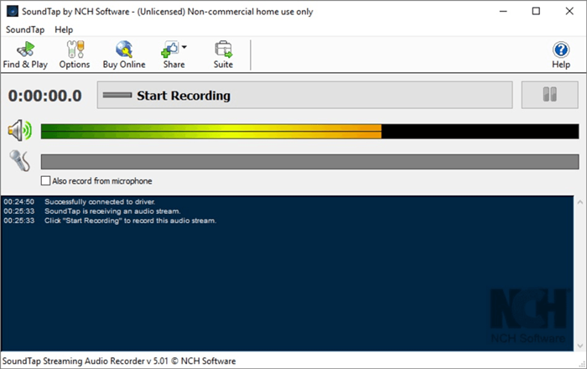The image size is (587, 369).
Task: Click the SoundTap app icon in title bar
Action: tap(13, 12)
